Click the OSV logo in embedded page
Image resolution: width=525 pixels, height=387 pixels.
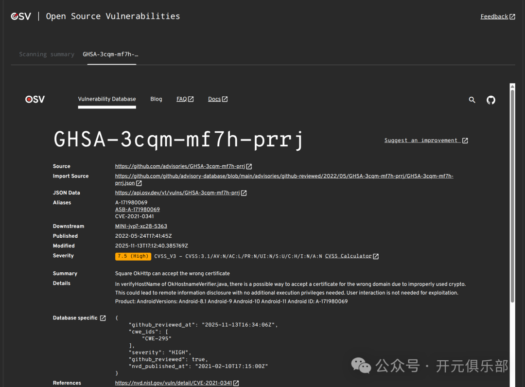35,100
